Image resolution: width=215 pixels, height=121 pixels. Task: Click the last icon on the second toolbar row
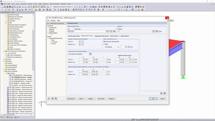(x=143, y=10)
